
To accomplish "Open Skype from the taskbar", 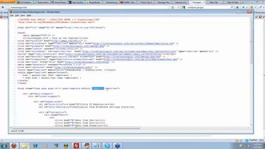I will click(107, 146).
